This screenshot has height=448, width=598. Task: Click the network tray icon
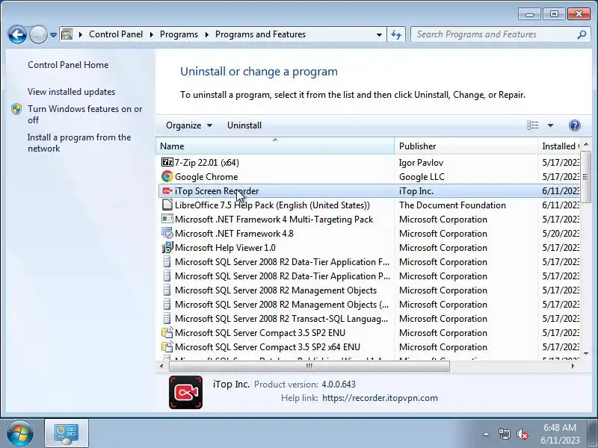tap(504, 434)
